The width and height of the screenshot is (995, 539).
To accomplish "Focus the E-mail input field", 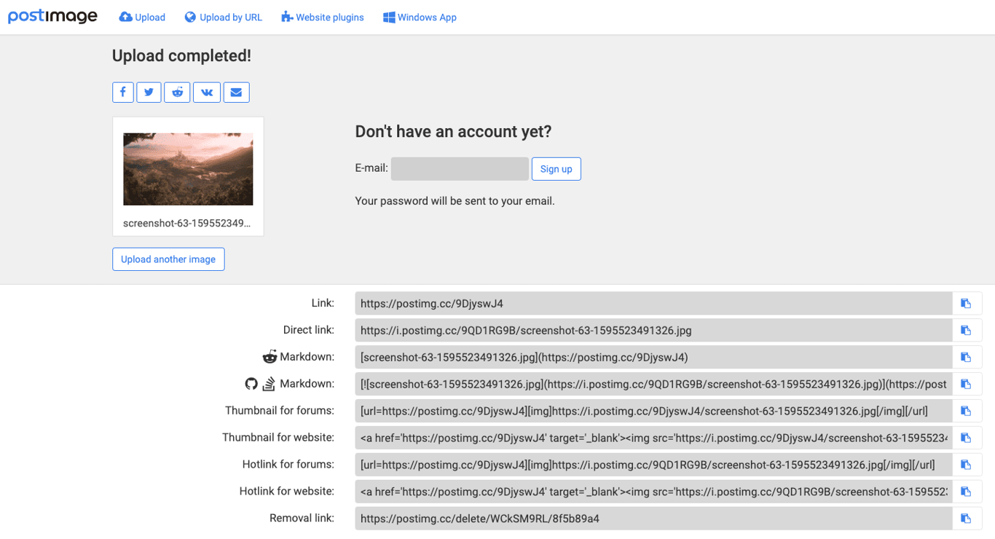I will [460, 169].
